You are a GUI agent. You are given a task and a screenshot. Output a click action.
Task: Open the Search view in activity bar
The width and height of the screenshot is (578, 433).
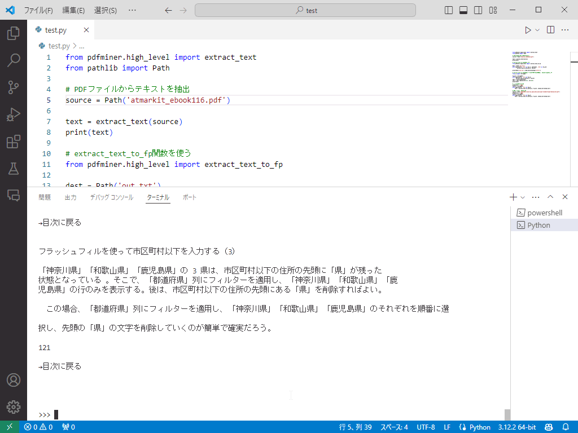[x=13, y=60]
